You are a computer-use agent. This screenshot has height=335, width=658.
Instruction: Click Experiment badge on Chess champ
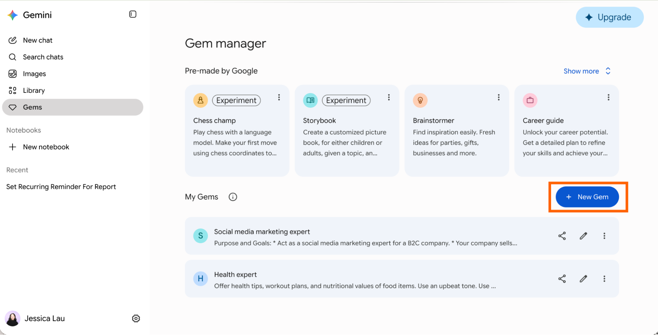coord(236,100)
